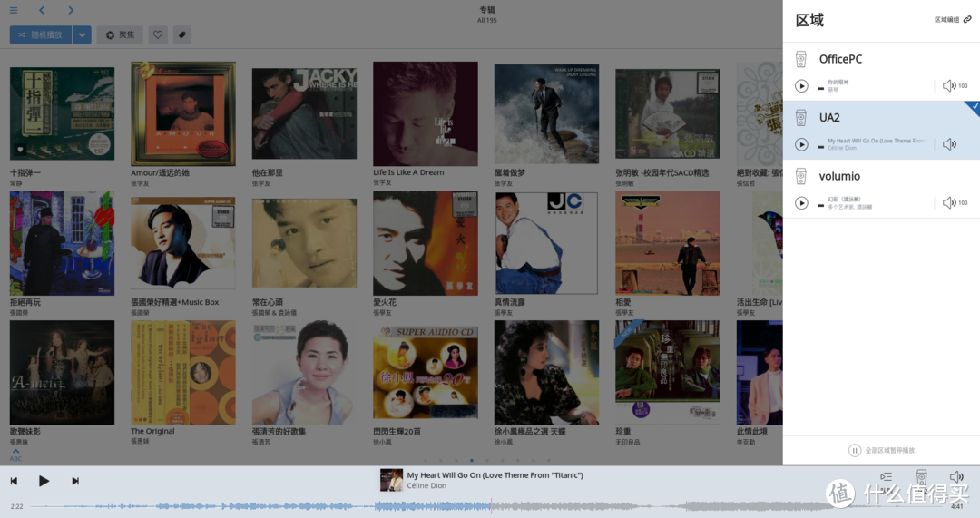Open the dropdown arrow beside 随机播放
The width and height of the screenshot is (980, 518).
point(82,35)
